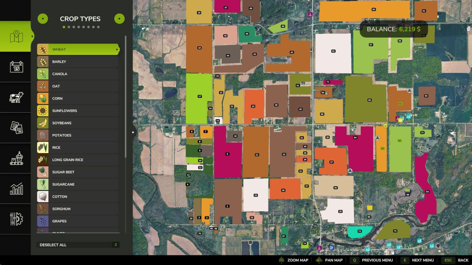Open the production chains panel icon
The width and height of the screenshot is (472, 265).
point(15,158)
